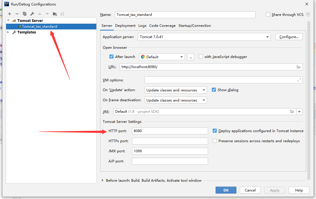This screenshot has height=199, width=316.
Task: Open the Default browser dropdown
Action: click(162, 57)
